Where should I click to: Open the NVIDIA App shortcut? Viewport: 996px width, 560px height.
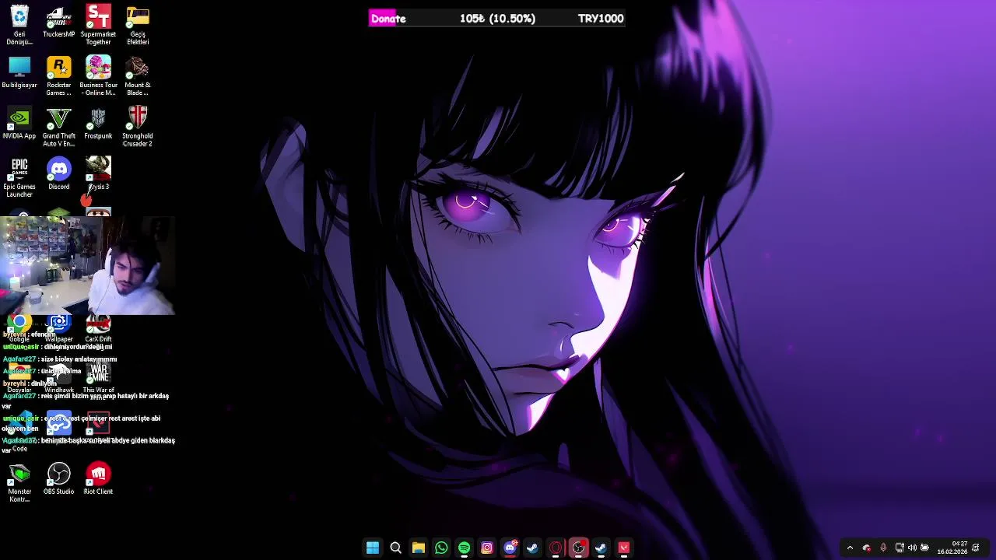(x=19, y=123)
